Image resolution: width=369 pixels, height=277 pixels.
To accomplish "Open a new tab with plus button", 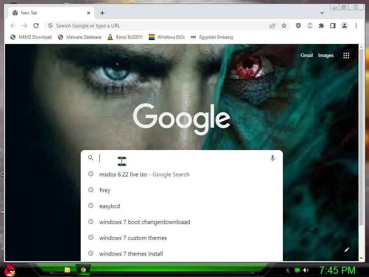I will pyautogui.click(x=102, y=13).
